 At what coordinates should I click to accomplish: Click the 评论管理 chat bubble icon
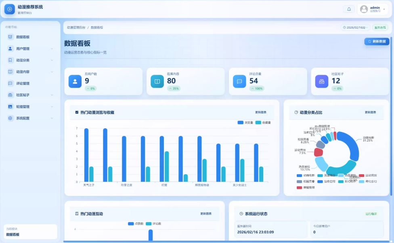(x=10, y=83)
